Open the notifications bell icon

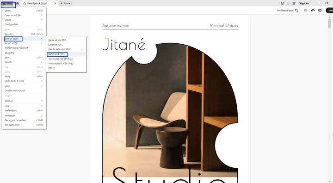288,3
